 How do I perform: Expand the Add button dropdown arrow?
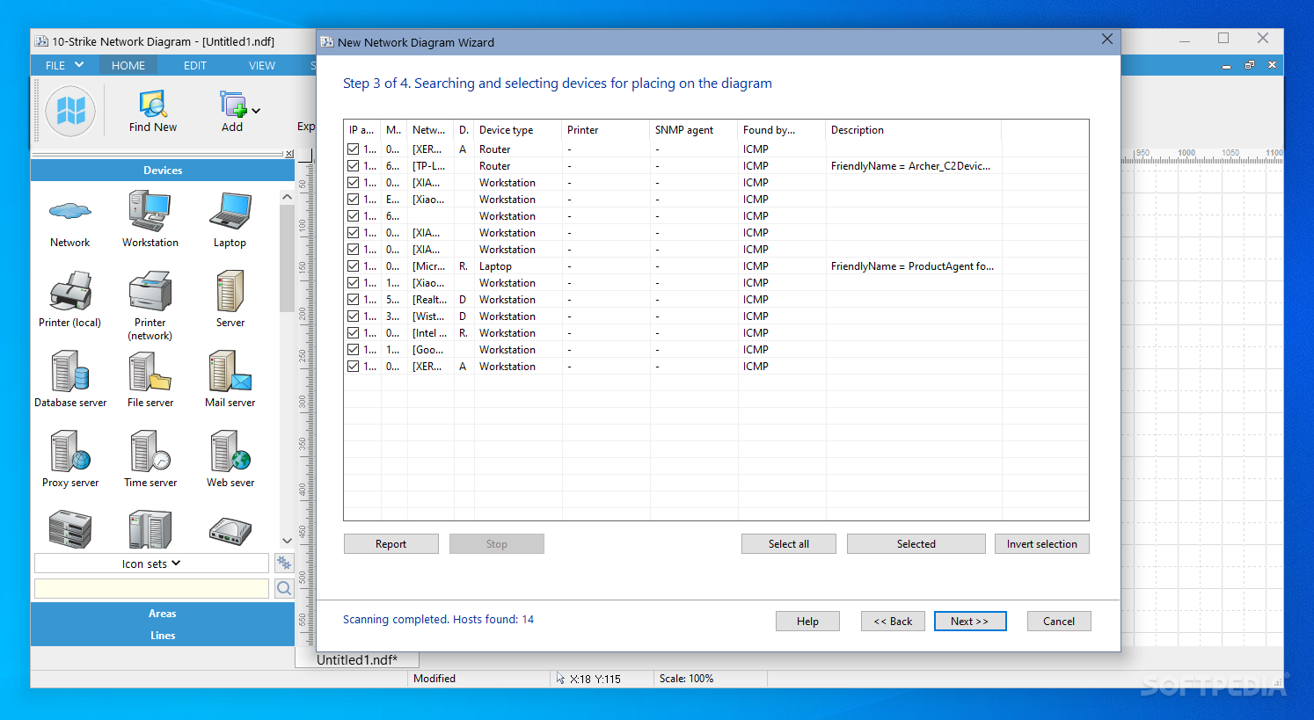coord(256,111)
